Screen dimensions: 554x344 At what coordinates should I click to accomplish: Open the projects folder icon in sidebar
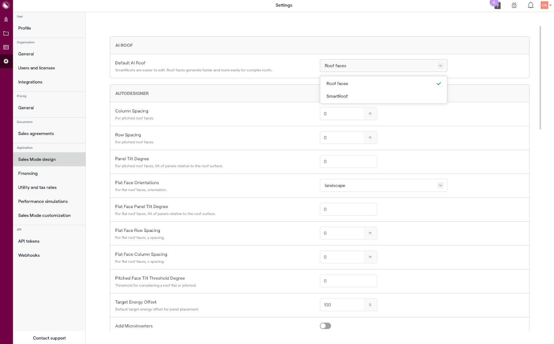[x=6, y=34]
